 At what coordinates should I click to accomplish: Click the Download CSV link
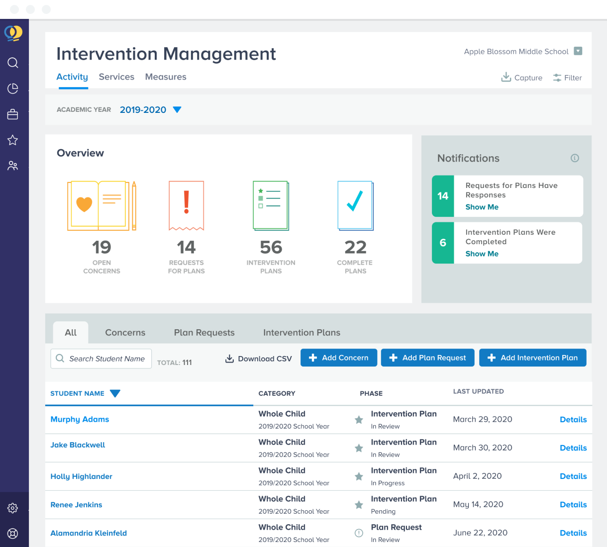[x=259, y=359]
